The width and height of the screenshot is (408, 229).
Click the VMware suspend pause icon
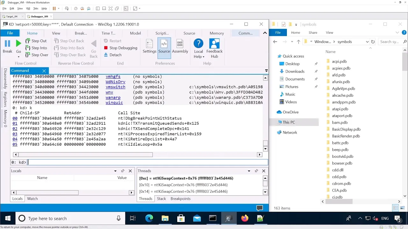pyautogui.click(x=54, y=9)
